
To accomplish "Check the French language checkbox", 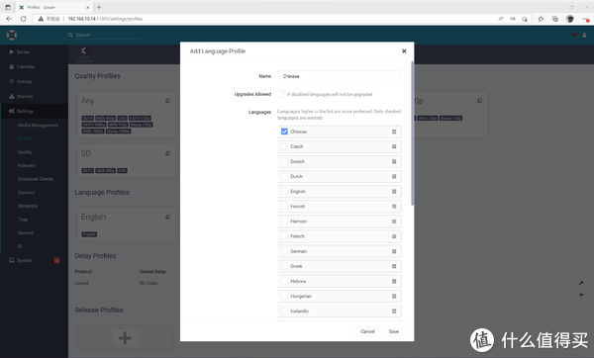I will click(x=284, y=236).
